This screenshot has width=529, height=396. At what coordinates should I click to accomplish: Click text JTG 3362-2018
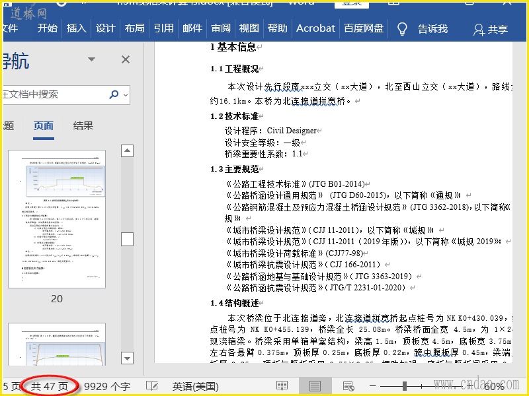tap(439, 207)
